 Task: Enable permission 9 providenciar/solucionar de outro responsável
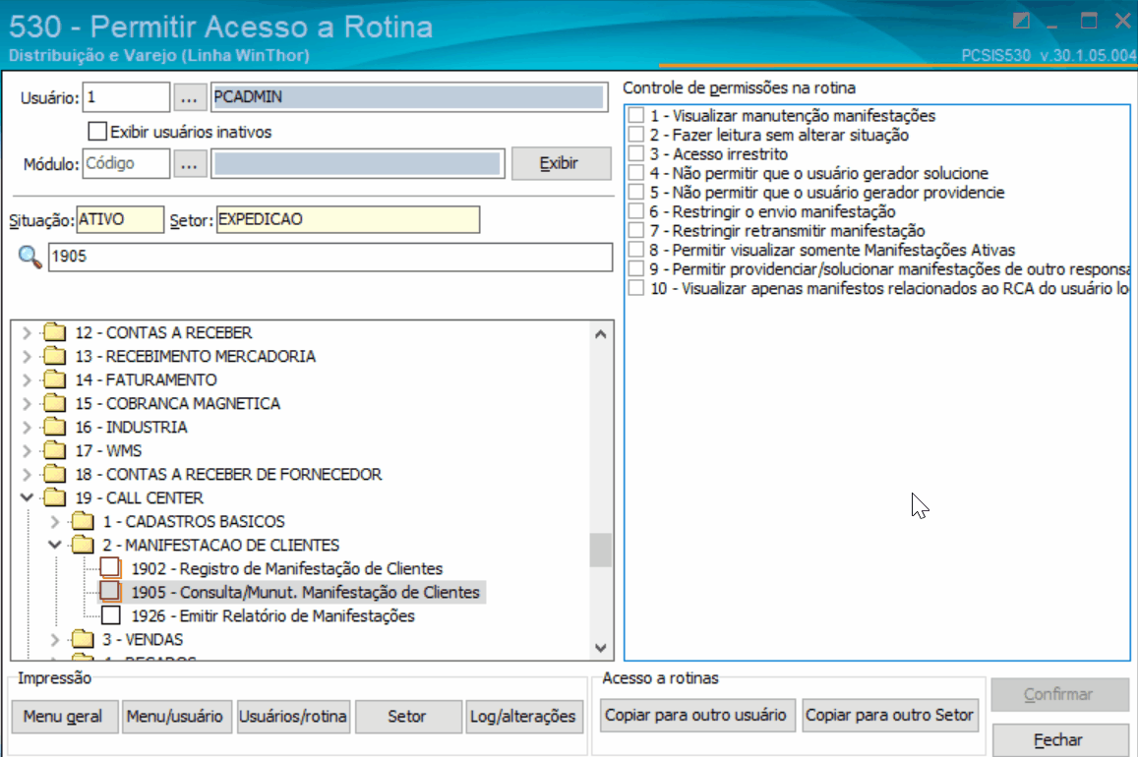coord(636,269)
